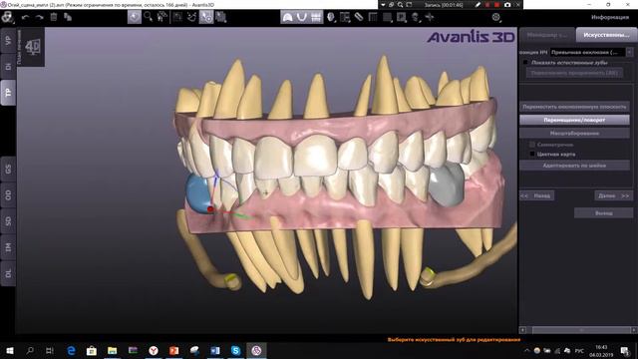Open Word from taskbar

[215, 350]
